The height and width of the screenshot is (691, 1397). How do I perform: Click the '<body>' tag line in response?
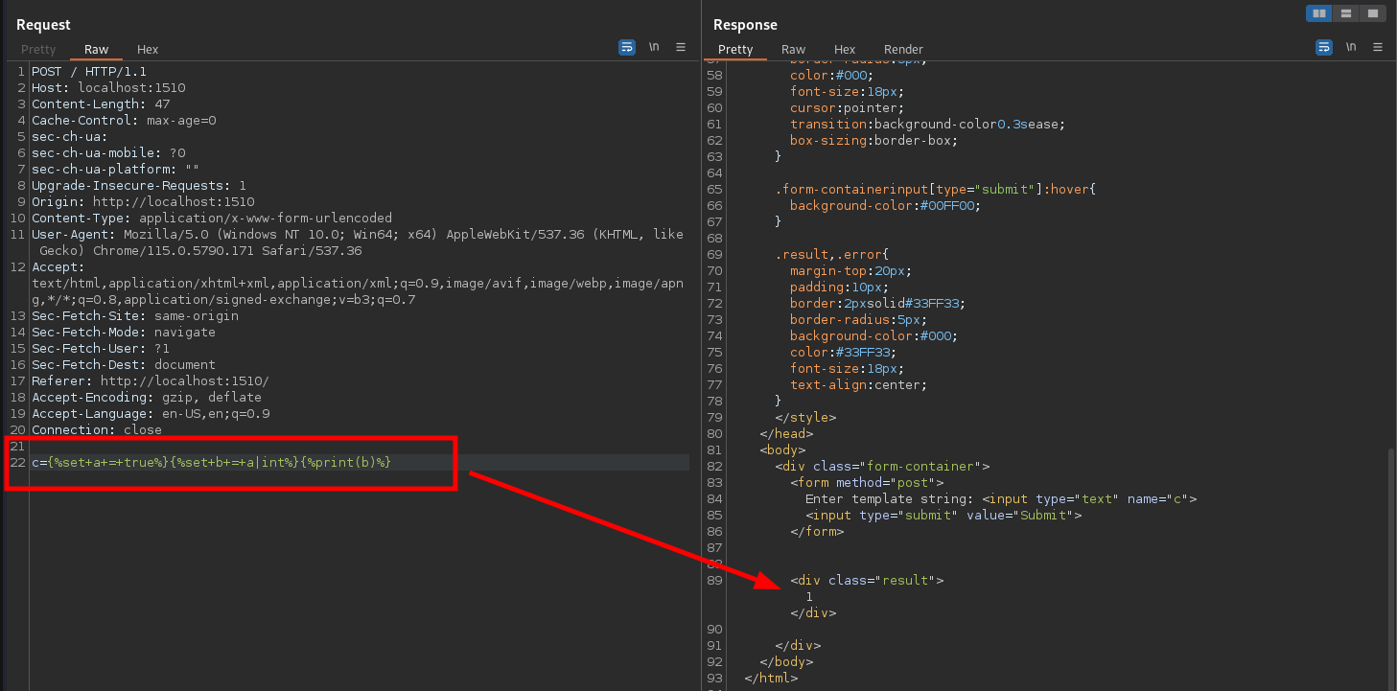pos(782,449)
